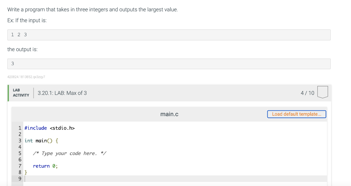Click the example input box showing 1 2 3
This screenshot has height=186, width=351.
169,35
